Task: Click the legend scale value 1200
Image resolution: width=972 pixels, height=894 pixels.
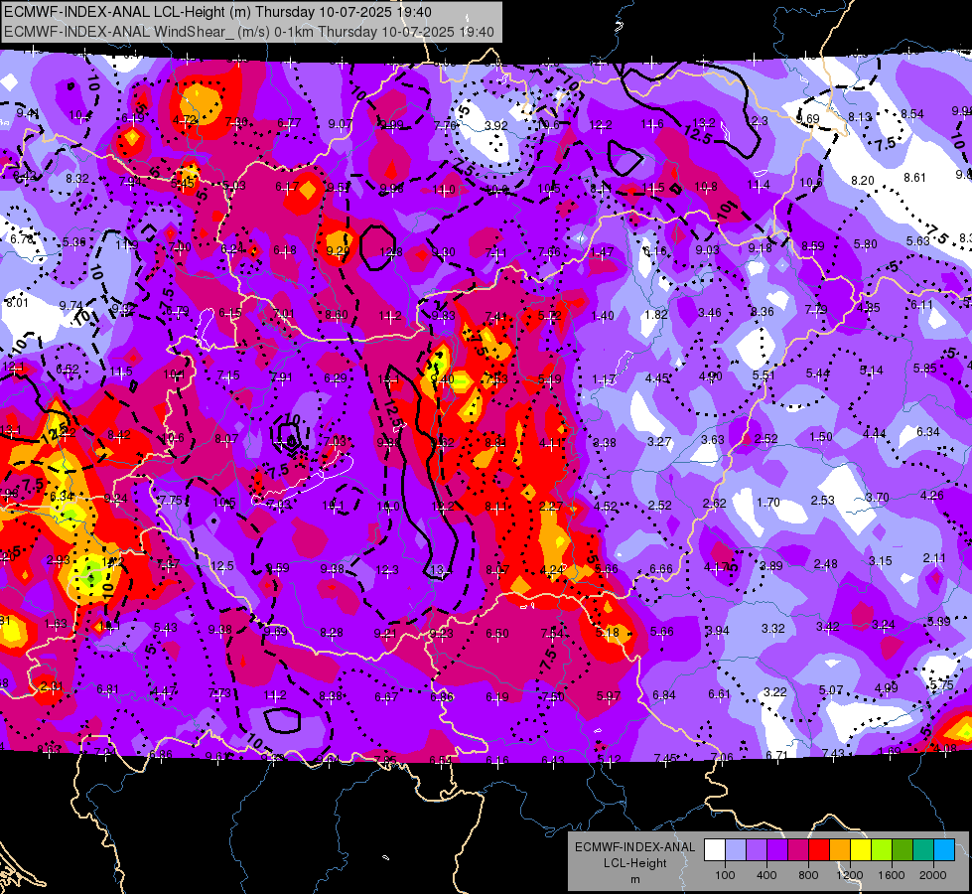Action: pos(850,875)
